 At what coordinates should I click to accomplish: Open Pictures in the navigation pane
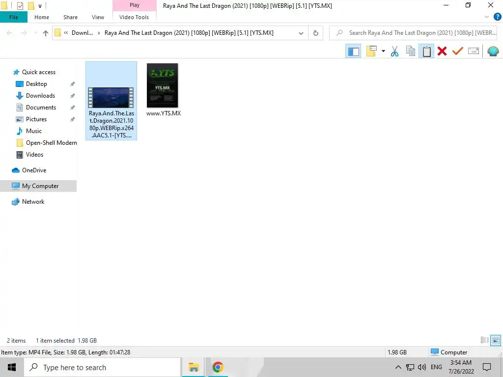(x=36, y=119)
